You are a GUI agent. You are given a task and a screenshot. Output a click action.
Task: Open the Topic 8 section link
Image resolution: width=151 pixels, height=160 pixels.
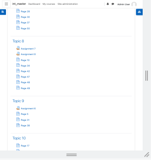pyautogui.click(x=18, y=41)
